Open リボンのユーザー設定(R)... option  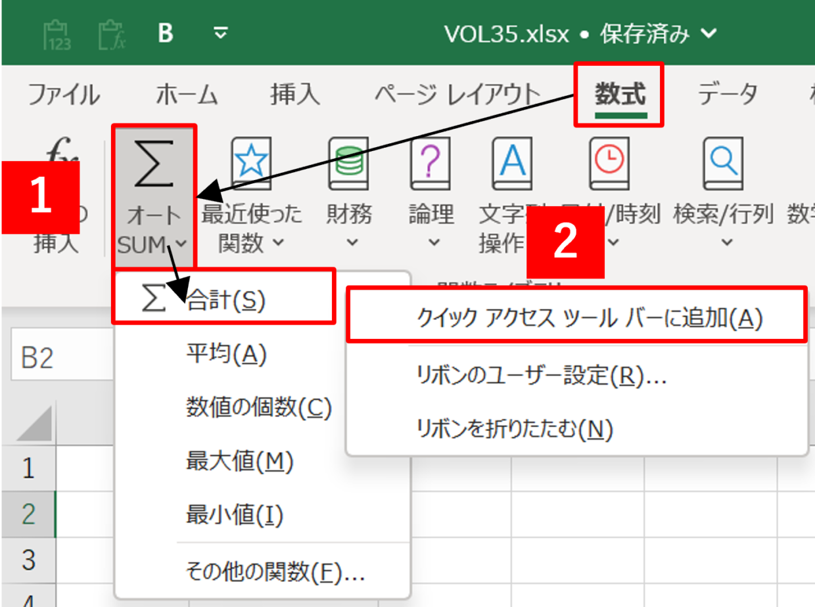[576, 376]
